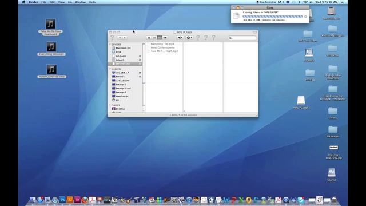Image resolution: width=366 pixels, height=206 pixels.
Task: Select Everything I Do.mp3 in Finder list
Action: (162, 44)
